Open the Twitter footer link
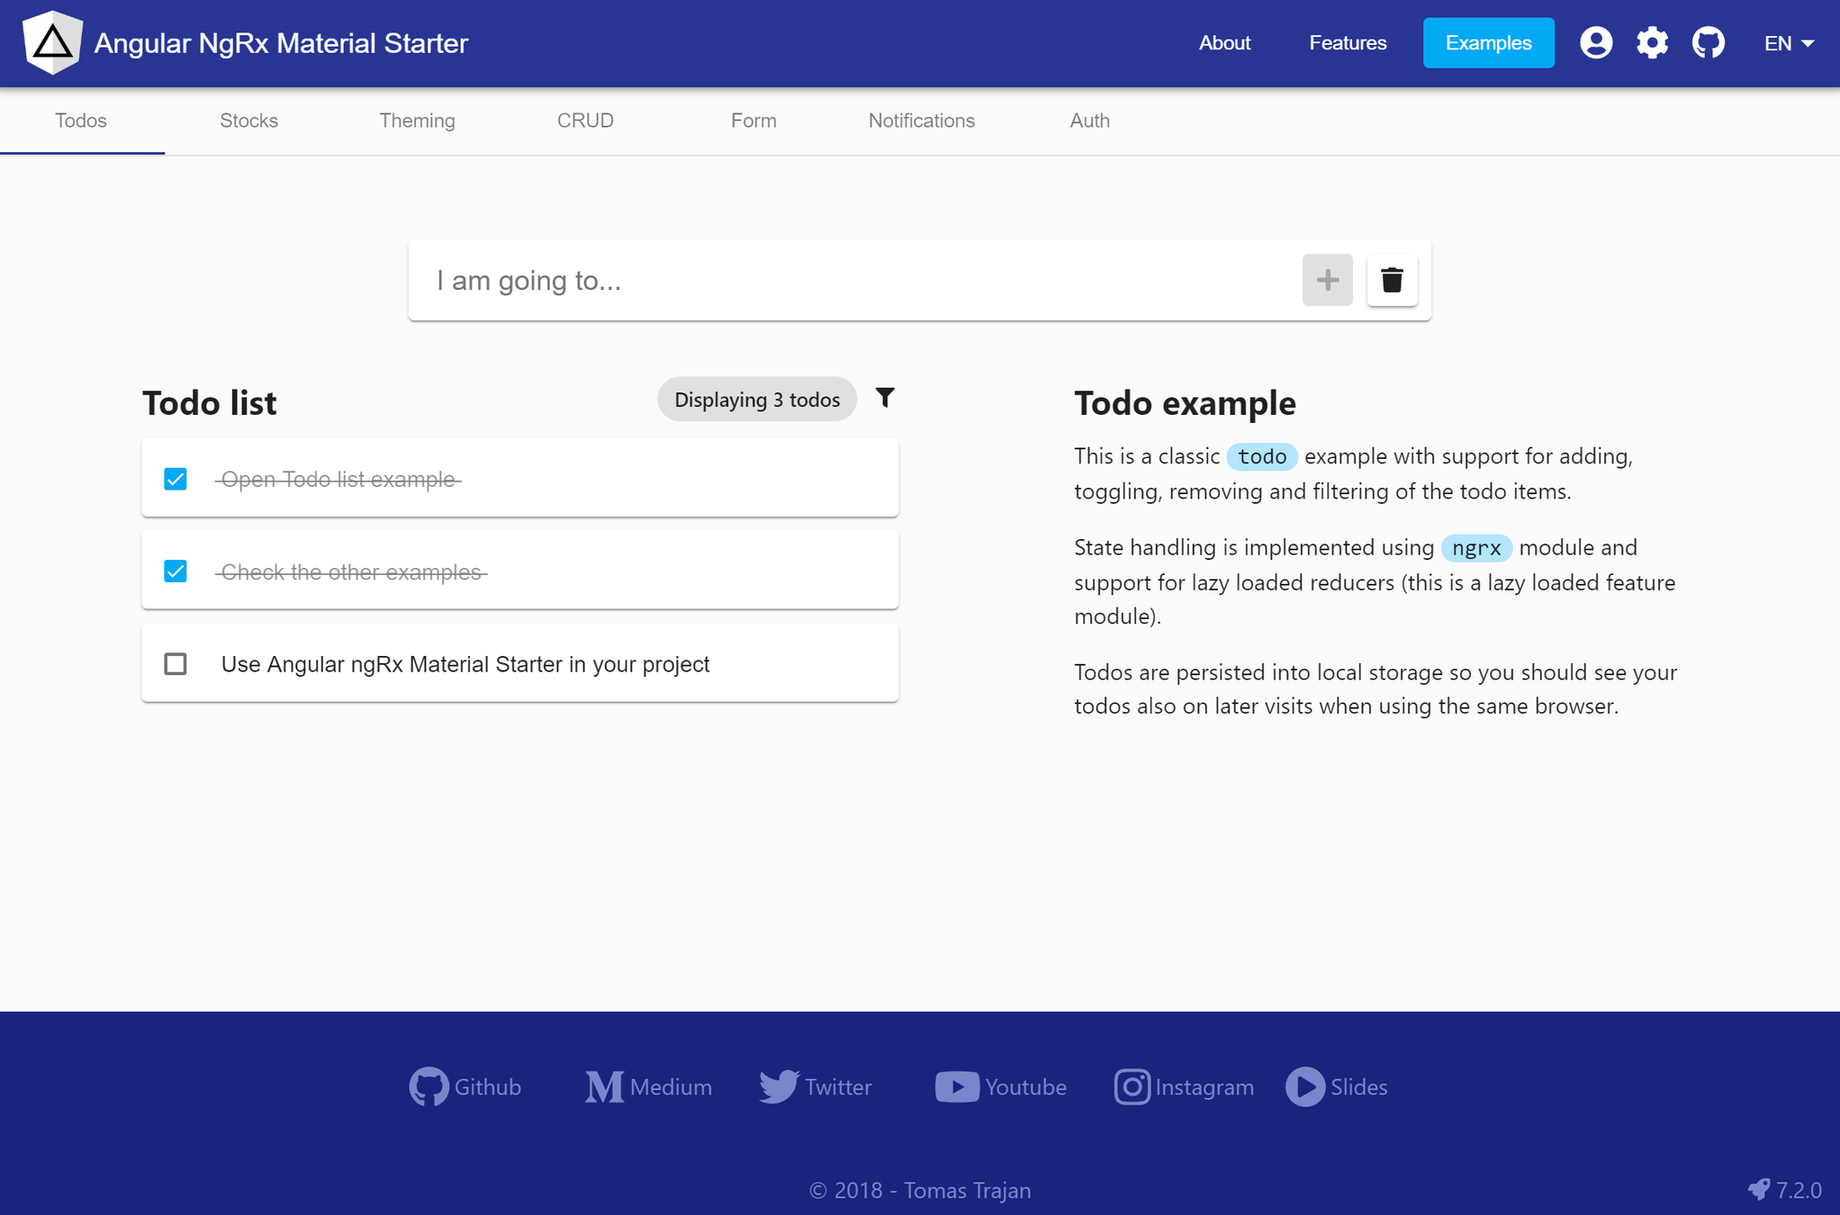The image size is (1840, 1215). click(x=816, y=1086)
